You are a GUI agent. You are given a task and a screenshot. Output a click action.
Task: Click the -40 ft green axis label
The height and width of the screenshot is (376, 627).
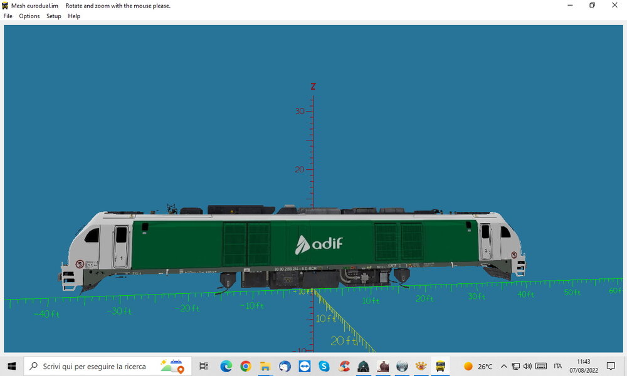47,315
